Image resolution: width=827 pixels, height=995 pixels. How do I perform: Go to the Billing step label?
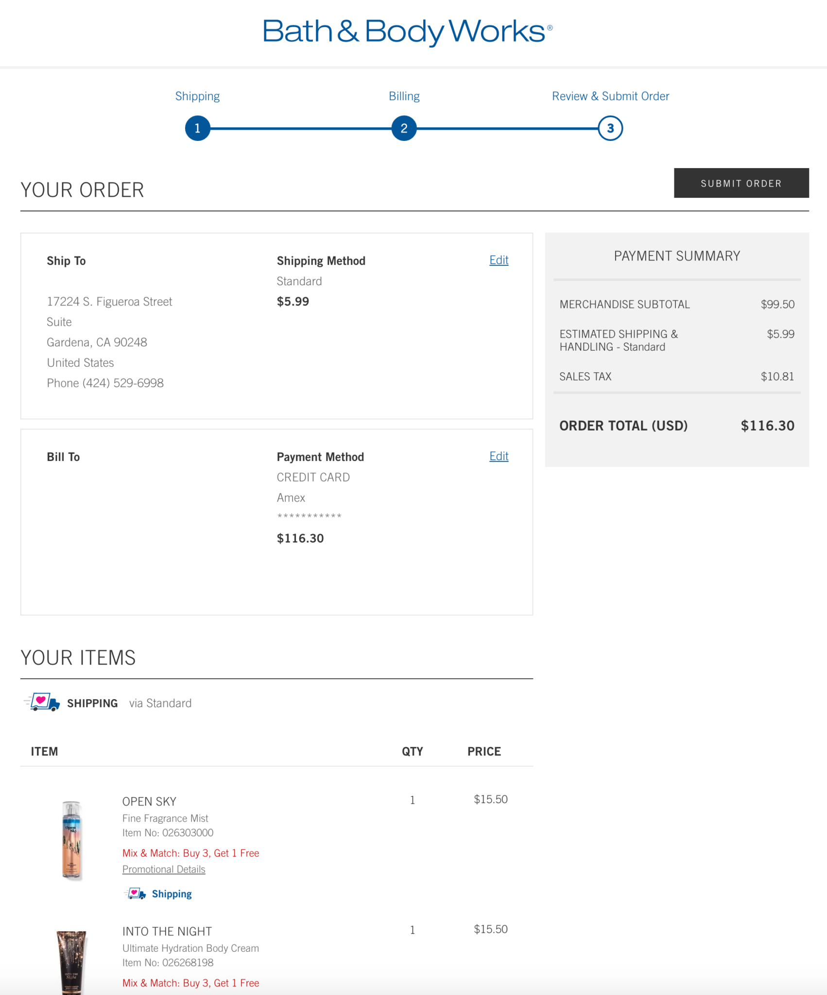pos(404,96)
